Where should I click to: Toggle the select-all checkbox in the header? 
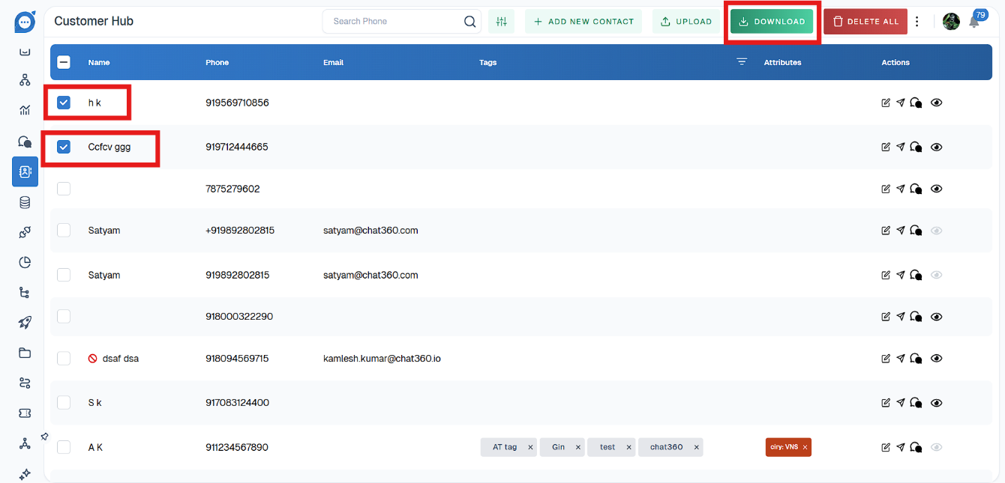64,63
